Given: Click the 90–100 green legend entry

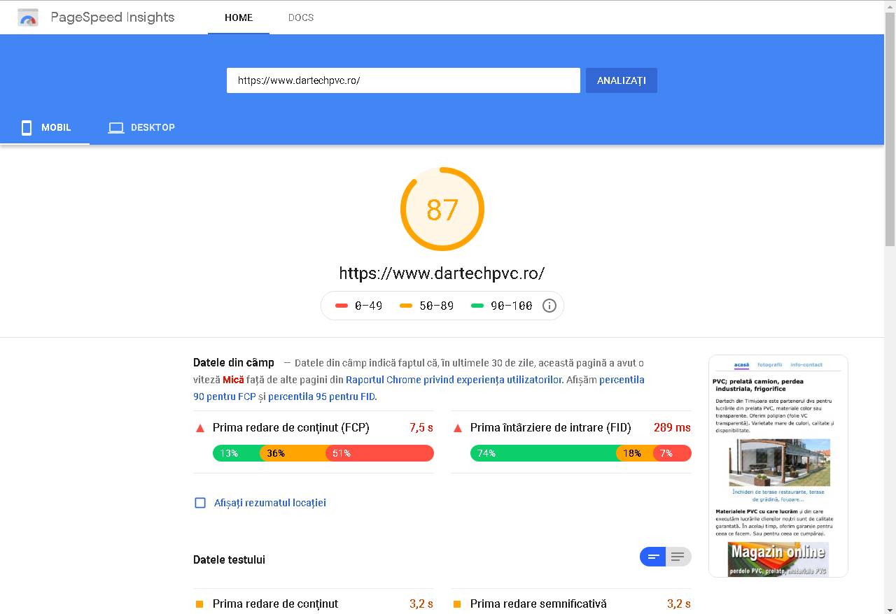Looking at the screenshot, I should coord(501,306).
